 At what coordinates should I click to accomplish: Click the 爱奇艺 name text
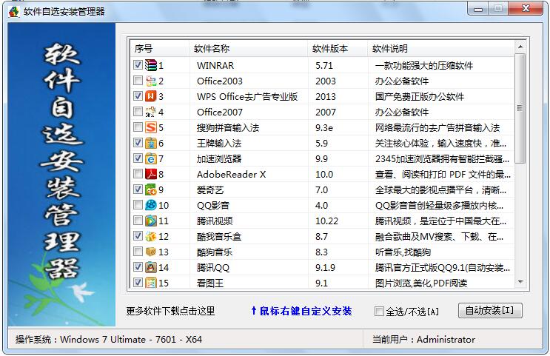coord(210,190)
